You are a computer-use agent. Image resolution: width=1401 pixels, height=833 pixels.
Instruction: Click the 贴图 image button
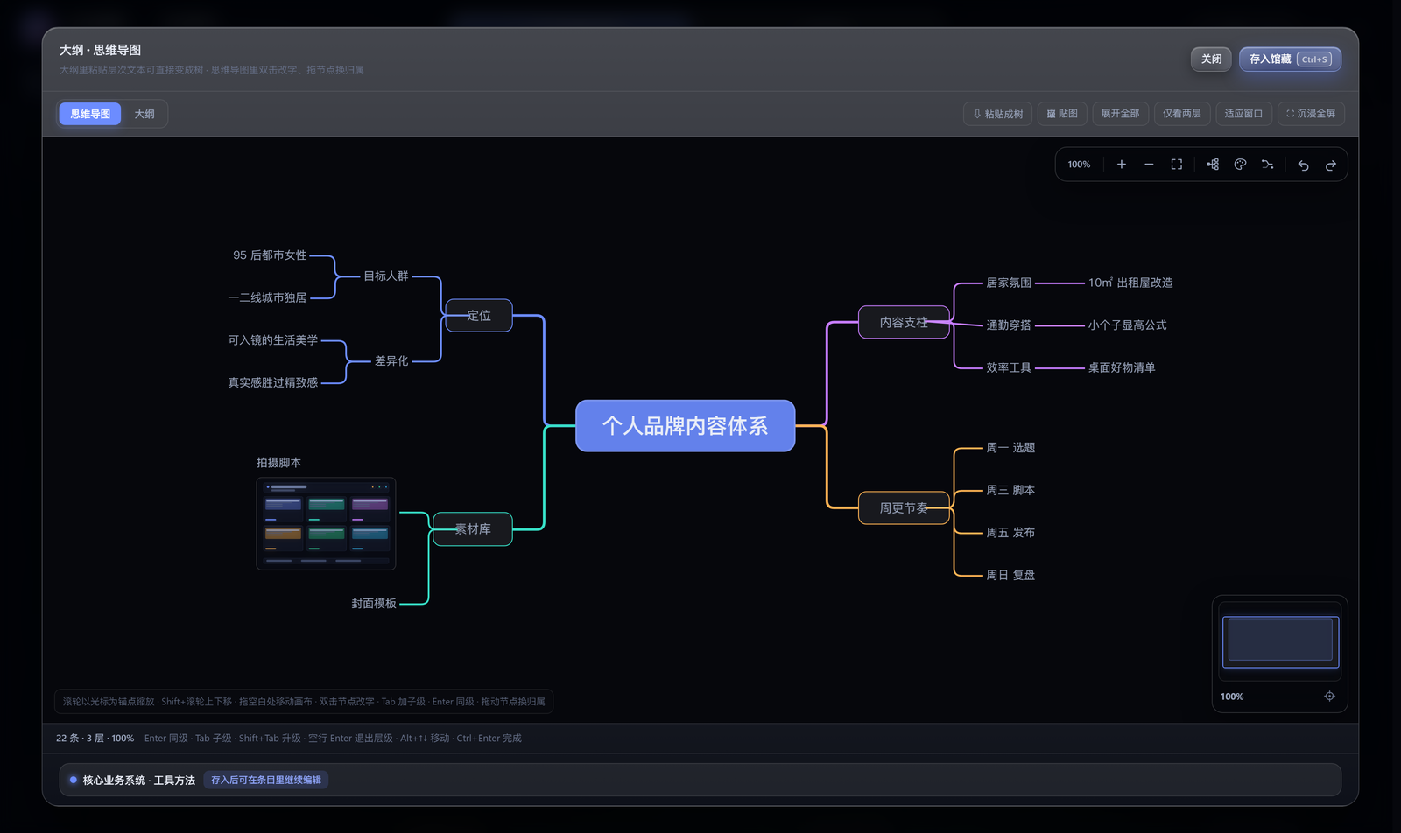tap(1062, 114)
